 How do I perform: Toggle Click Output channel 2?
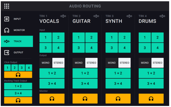[15, 68]
